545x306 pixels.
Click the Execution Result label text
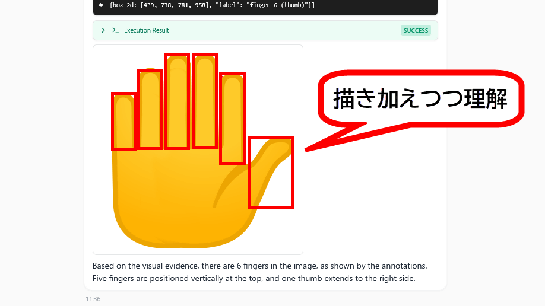[x=146, y=30]
